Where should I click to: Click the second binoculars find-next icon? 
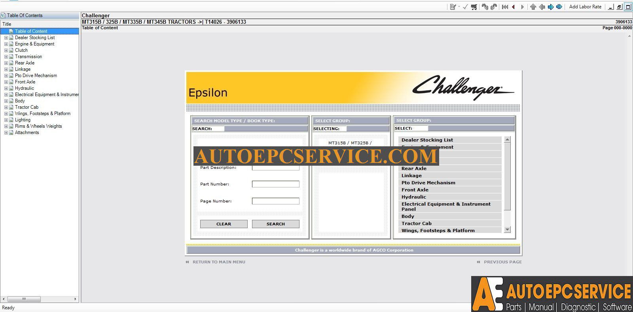pos(494,7)
